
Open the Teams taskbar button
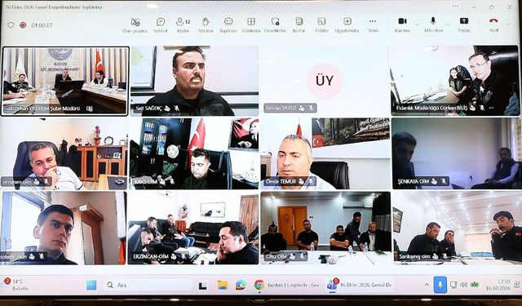[360, 285]
